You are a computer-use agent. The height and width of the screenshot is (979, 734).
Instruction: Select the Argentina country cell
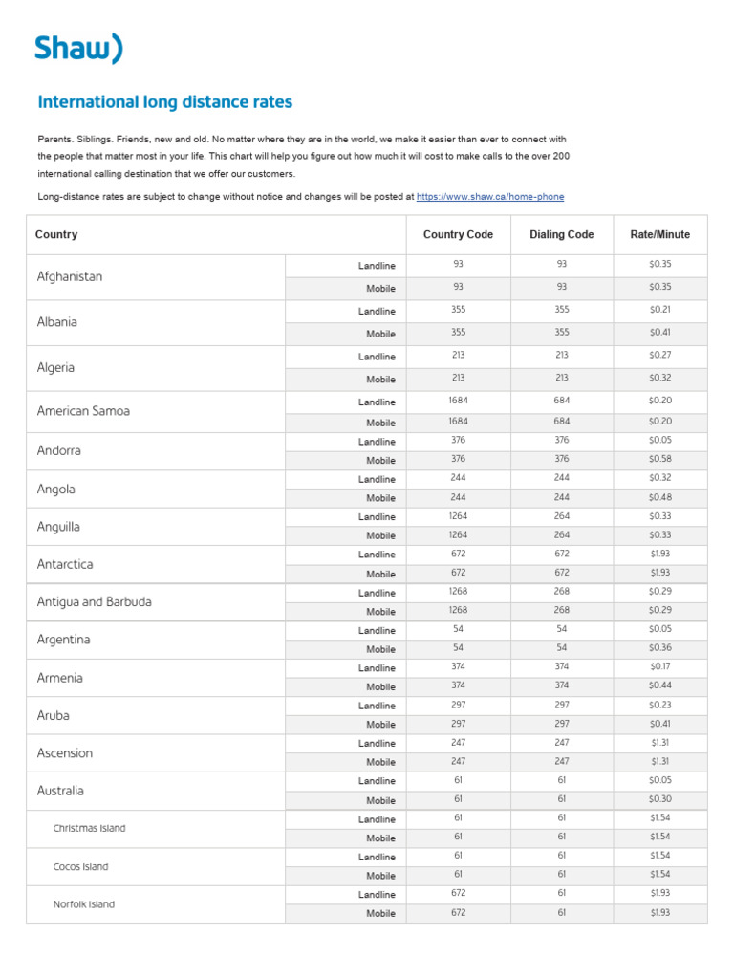(65, 640)
